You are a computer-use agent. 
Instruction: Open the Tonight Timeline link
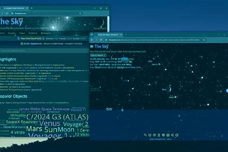click(73, 44)
